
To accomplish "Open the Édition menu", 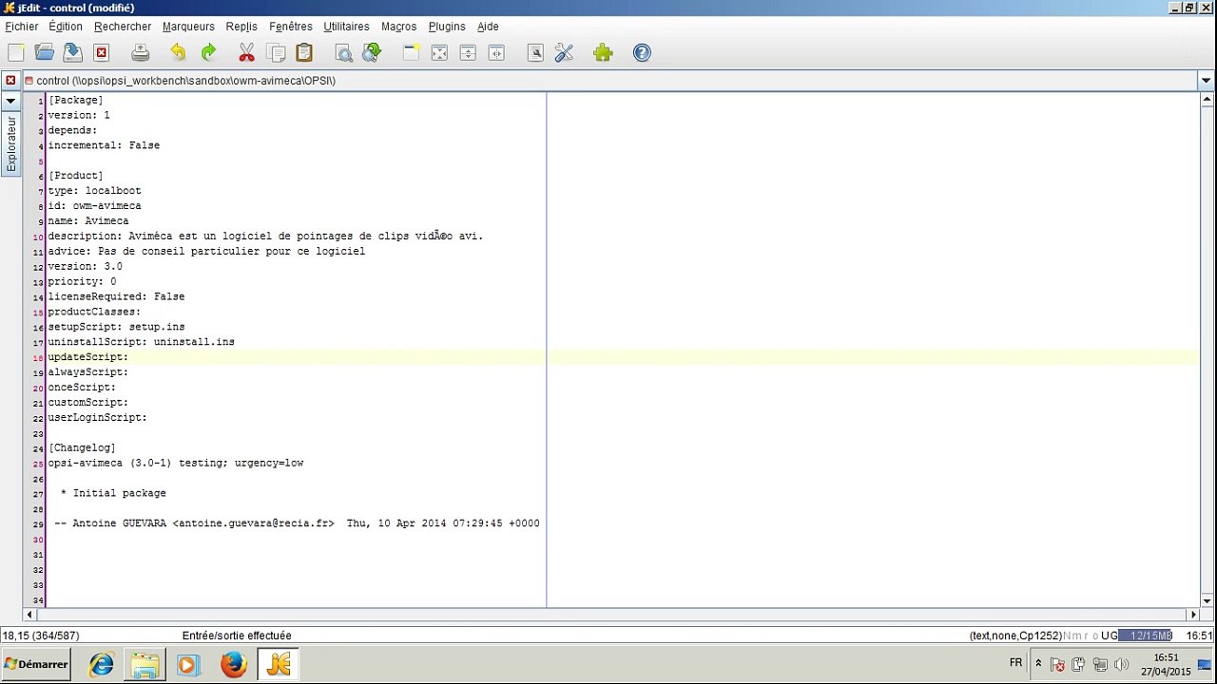I will point(66,27).
